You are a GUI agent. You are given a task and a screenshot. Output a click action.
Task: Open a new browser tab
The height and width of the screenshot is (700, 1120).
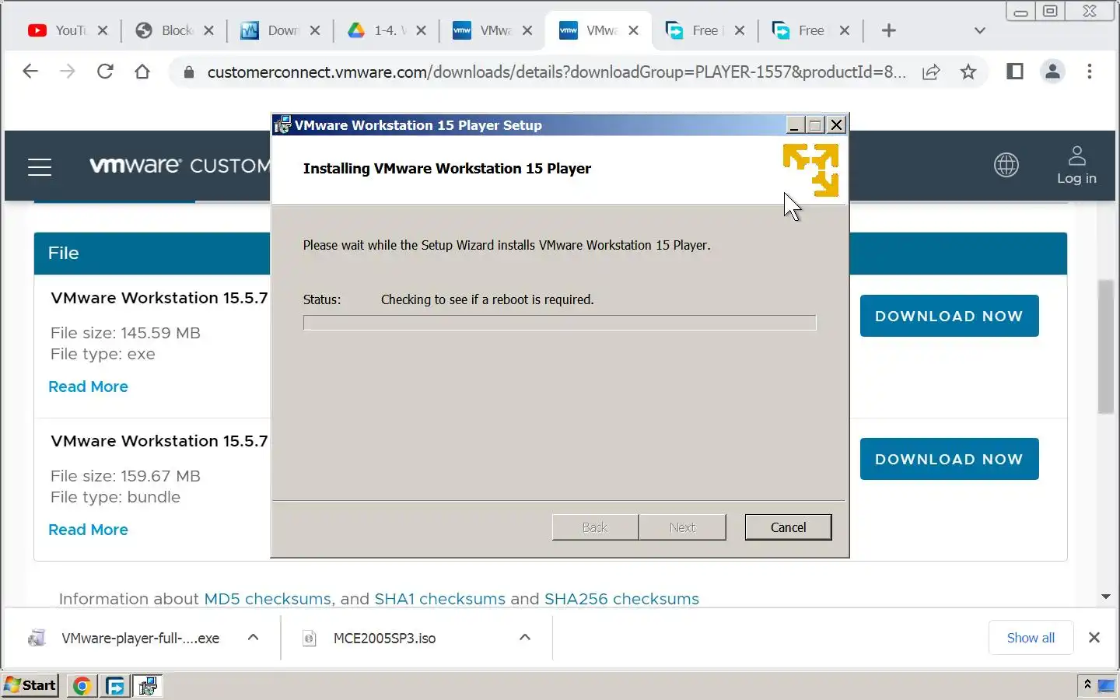click(x=889, y=30)
